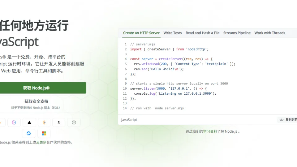Open the Read and Hash a File tab
Screen dimensions: 297x167
pyautogui.click(x=202, y=33)
